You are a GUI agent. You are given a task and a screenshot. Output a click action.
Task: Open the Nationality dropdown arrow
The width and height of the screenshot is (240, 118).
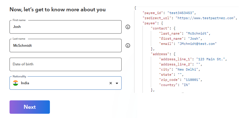point(117,83)
